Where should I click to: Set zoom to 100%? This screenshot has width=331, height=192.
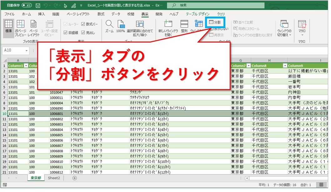121,26
